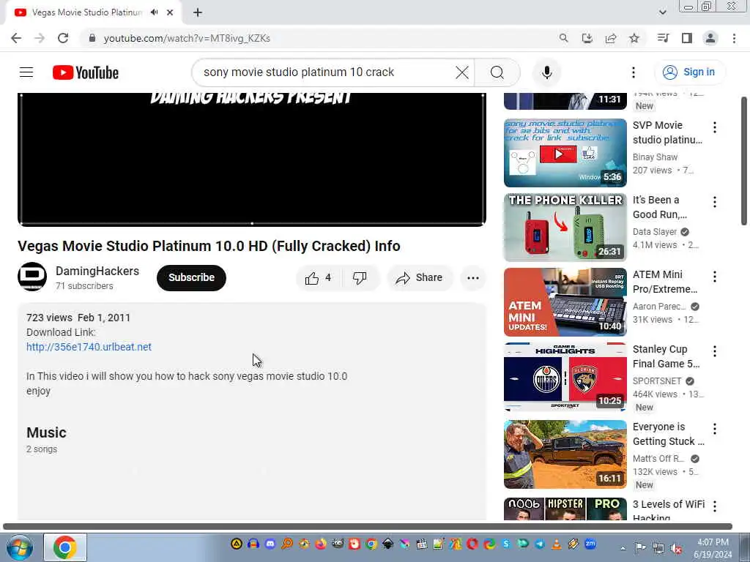This screenshot has height=562, width=750.
Task: Install app via address bar download icon
Action: pos(587,38)
